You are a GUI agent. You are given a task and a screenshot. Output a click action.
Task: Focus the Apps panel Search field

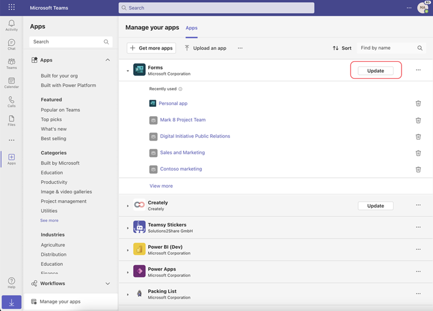71,42
